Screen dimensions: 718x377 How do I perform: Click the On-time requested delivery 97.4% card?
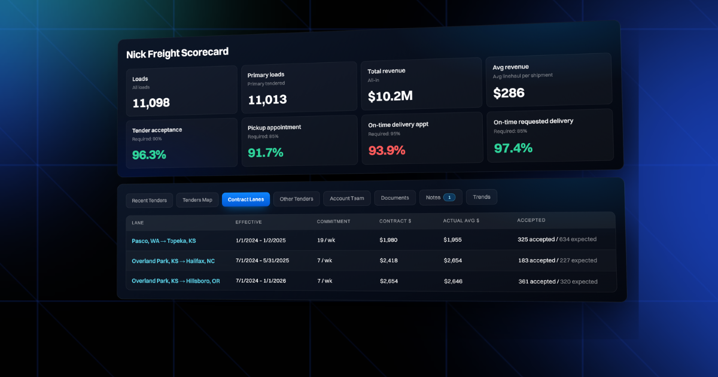pos(550,135)
